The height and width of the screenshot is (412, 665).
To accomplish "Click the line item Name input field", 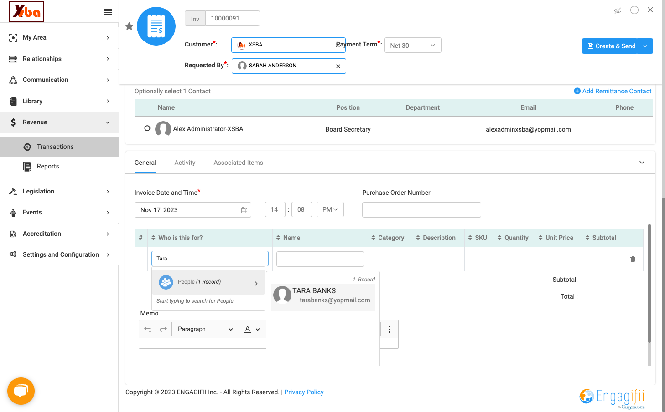I will pos(320,259).
